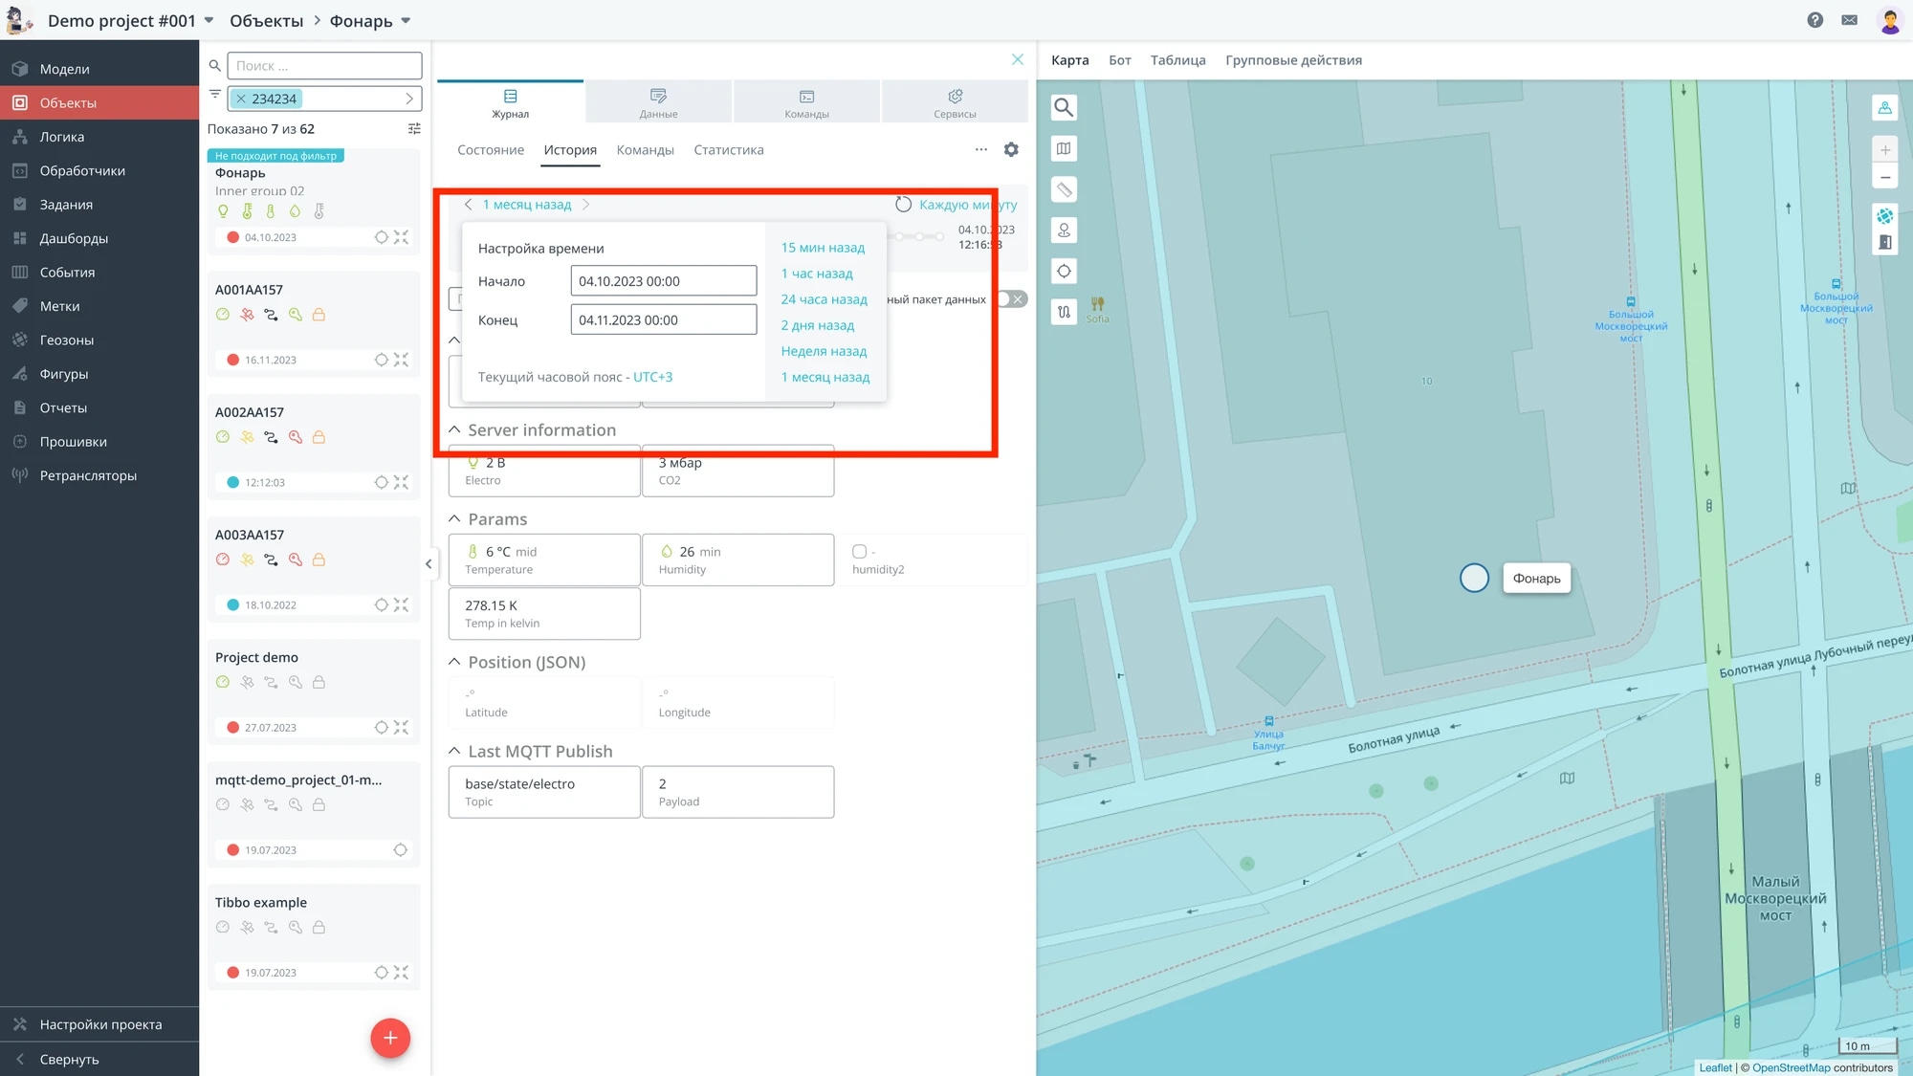This screenshot has width=1913, height=1076.
Task: Select the map ruler measure tool
Action: coord(1064,189)
